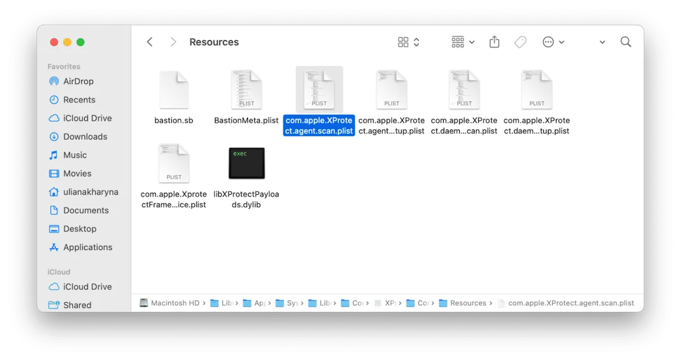Click the App folder in path bar
The width and height of the screenshot is (681, 361).
[x=254, y=303]
